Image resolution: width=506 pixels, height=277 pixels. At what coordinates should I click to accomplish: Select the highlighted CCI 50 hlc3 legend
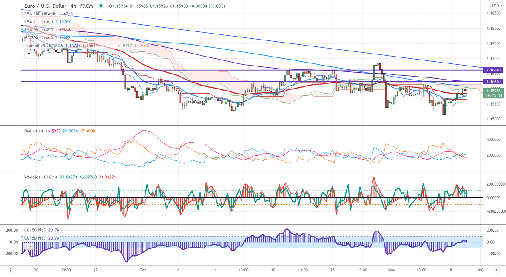pos(35,238)
